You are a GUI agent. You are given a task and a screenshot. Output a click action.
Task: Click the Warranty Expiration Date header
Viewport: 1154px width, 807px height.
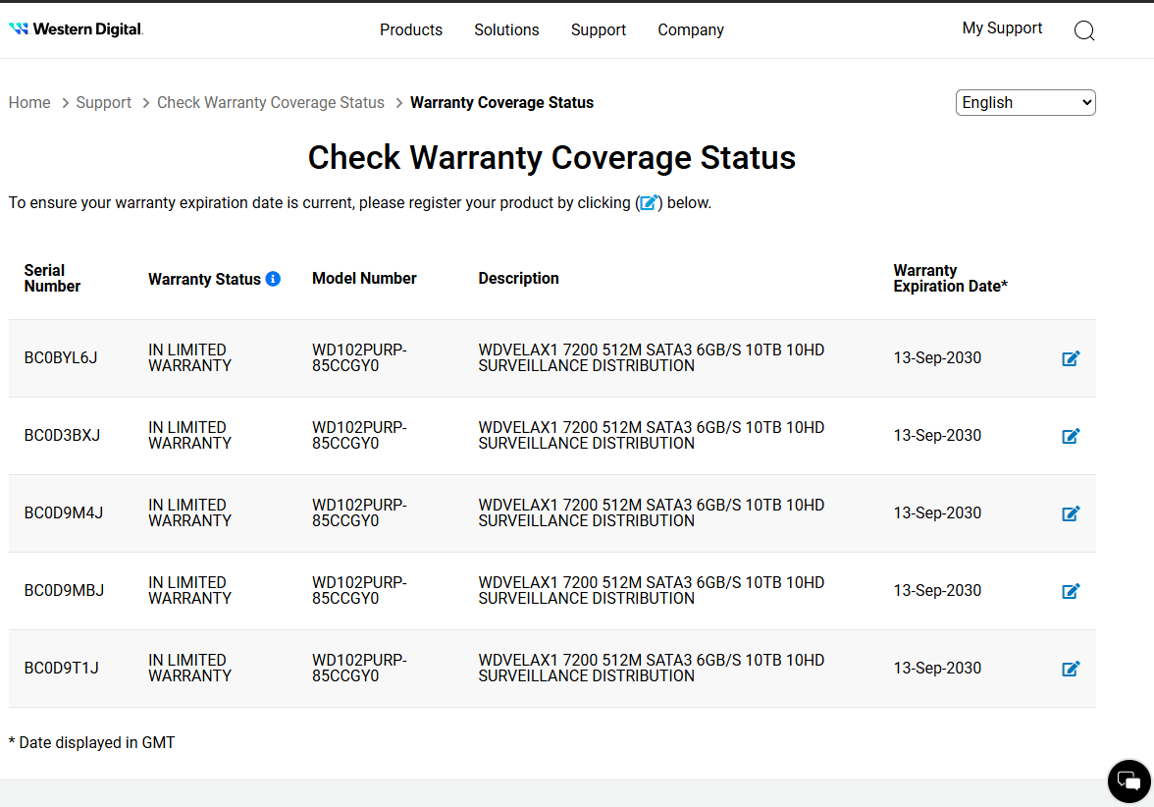[x=950, y=279]
